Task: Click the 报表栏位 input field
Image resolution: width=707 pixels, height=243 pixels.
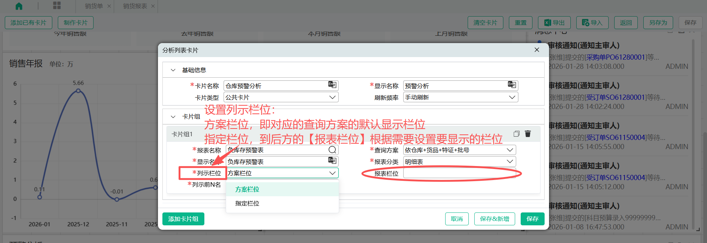Action: click(459, 173)
